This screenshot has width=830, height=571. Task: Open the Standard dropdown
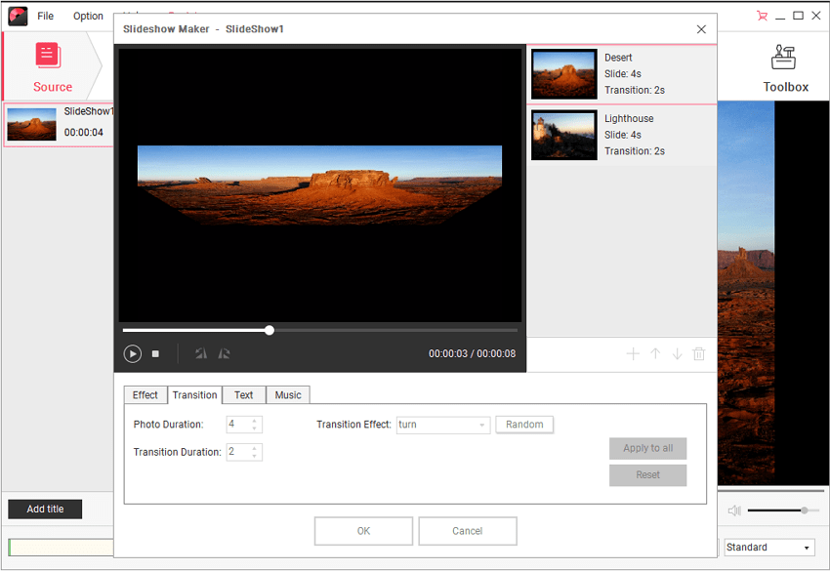[768, 548]
